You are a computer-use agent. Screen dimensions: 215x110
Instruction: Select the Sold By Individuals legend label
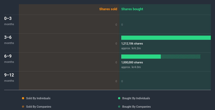click(38, 98)
